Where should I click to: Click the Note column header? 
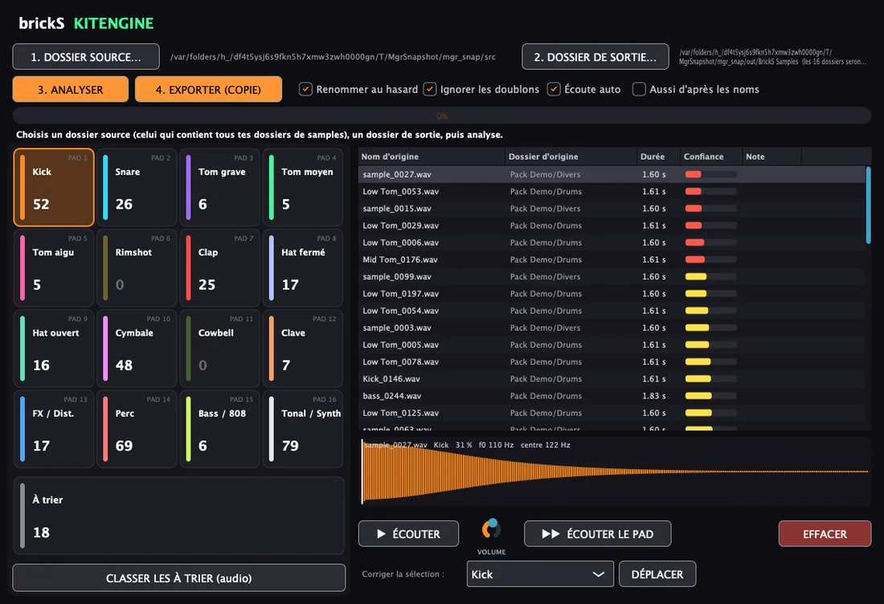pos(771,157)
